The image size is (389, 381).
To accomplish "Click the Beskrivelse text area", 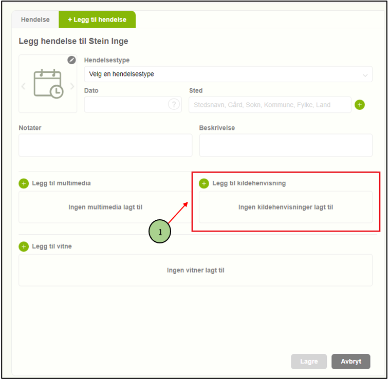I will click(286, 145).
